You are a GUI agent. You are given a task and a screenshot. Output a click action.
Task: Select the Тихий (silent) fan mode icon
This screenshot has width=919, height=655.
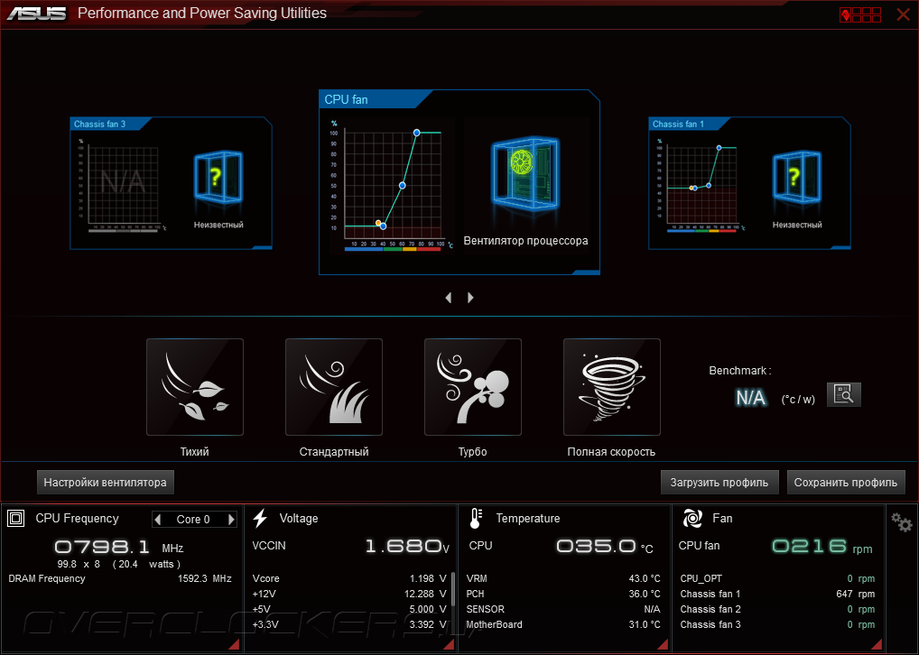195,387
